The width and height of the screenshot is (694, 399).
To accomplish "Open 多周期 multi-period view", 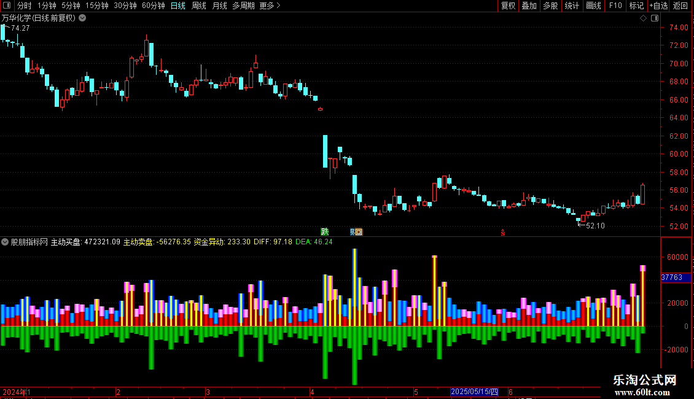I will pyautogui.click(x=243, y=6).
